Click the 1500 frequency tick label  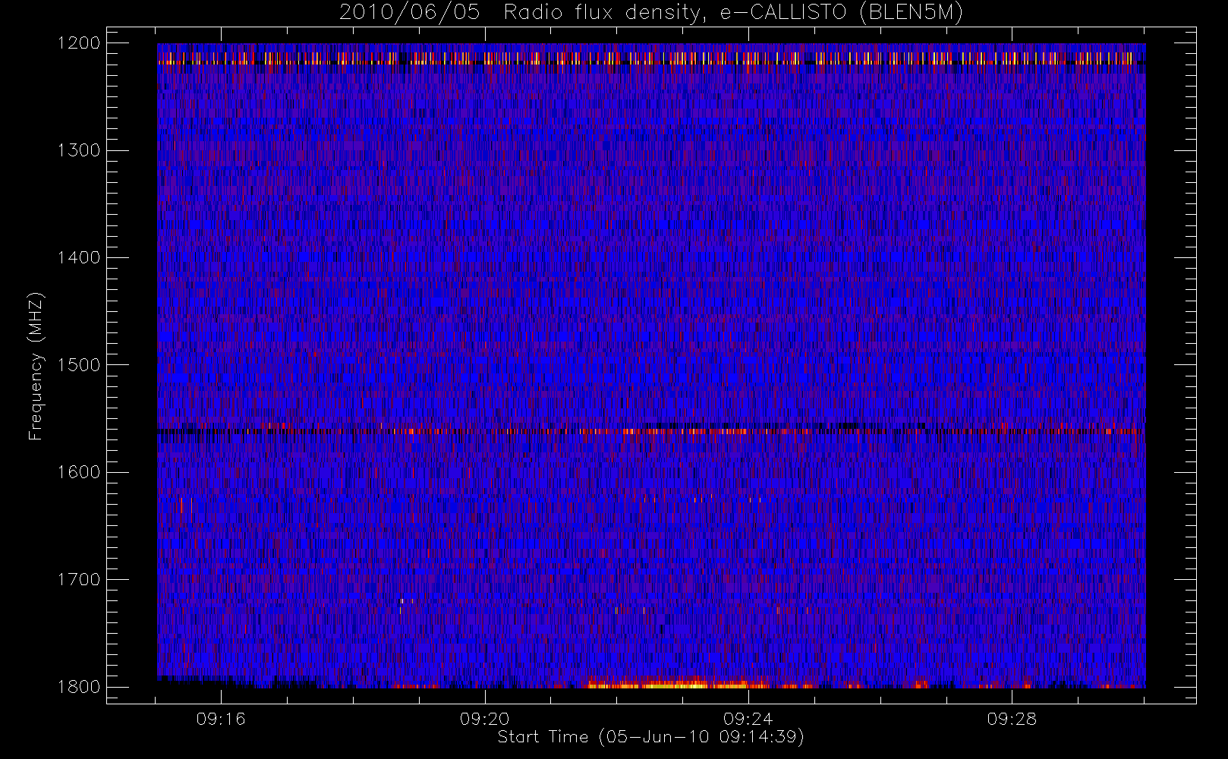80,365
